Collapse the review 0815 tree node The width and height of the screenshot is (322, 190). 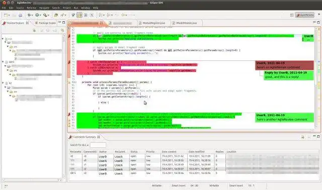[3, 62]
